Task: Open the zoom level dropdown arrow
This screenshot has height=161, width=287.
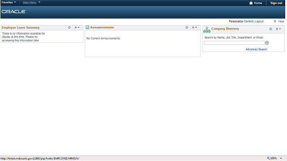Action: point(281,158)
